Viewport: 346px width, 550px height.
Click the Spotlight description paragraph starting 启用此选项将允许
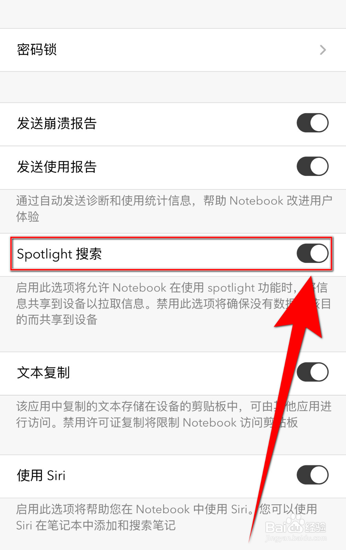click(173, 304)
